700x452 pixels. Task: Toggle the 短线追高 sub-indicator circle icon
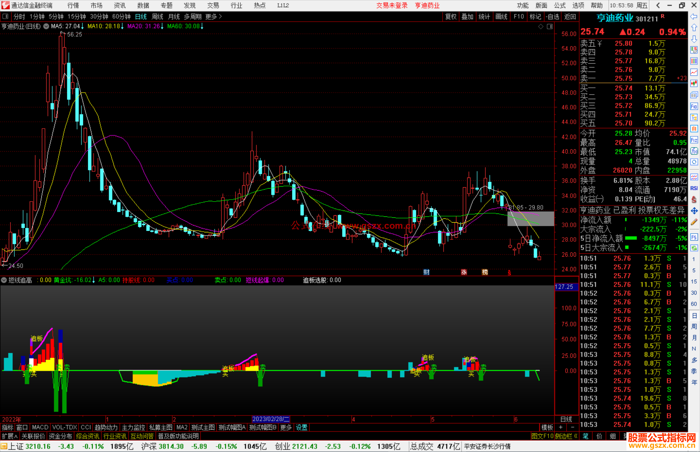[4, 280]
